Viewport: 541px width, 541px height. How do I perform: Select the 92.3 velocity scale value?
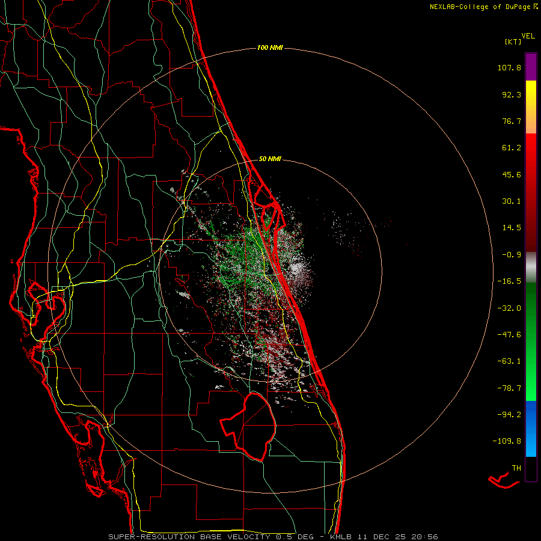pyautogui.click(x=512, y=94)
